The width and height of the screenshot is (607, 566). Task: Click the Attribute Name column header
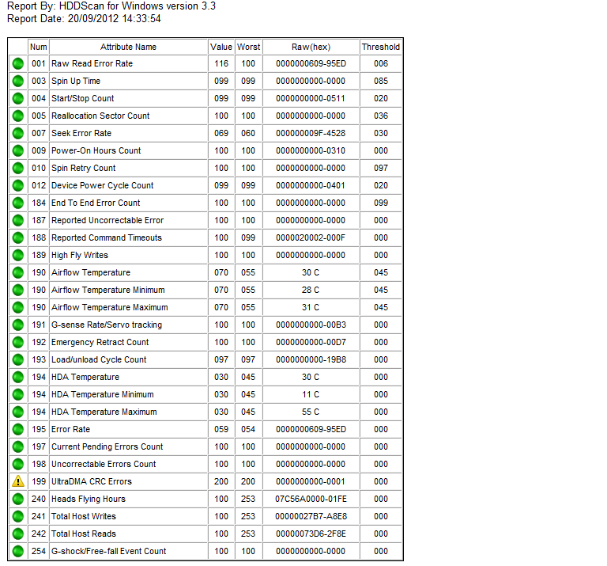coord(129,47)
